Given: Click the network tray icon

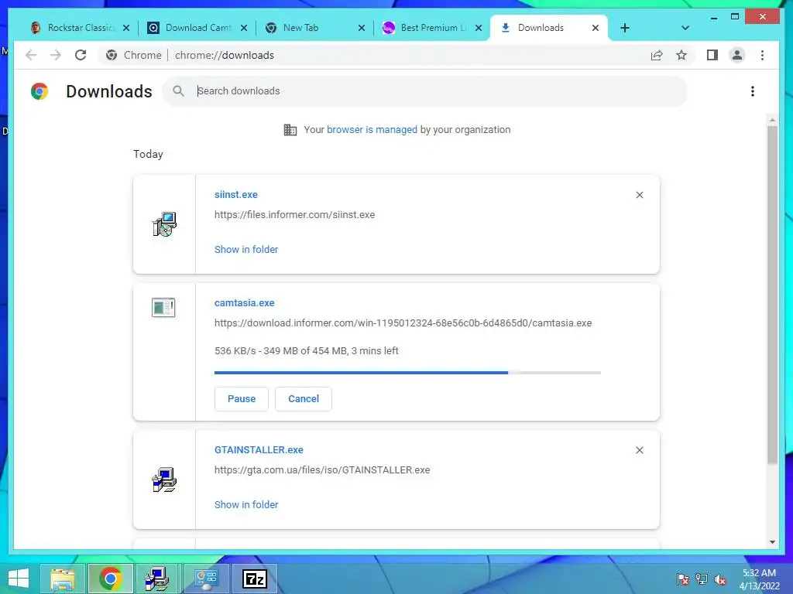Looking at the screenshot, I should 702,579.
